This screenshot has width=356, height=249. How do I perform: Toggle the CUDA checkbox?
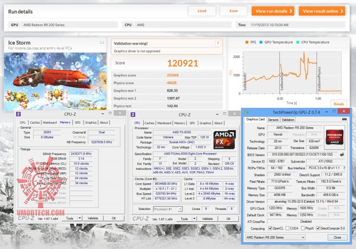pyautogui.click(x=287, y=228)
